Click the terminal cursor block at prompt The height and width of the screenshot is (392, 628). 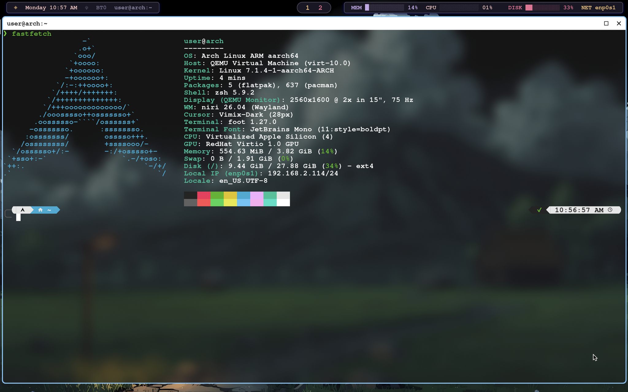tap(18, 217)
